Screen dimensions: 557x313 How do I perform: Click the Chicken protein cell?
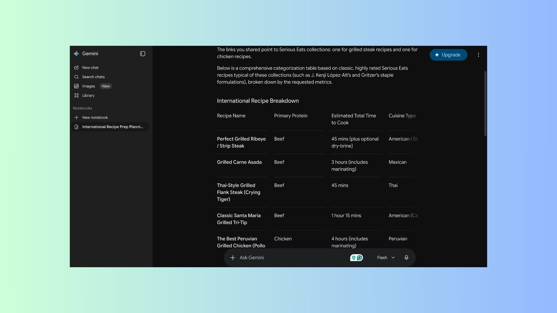tap(283, 239)
